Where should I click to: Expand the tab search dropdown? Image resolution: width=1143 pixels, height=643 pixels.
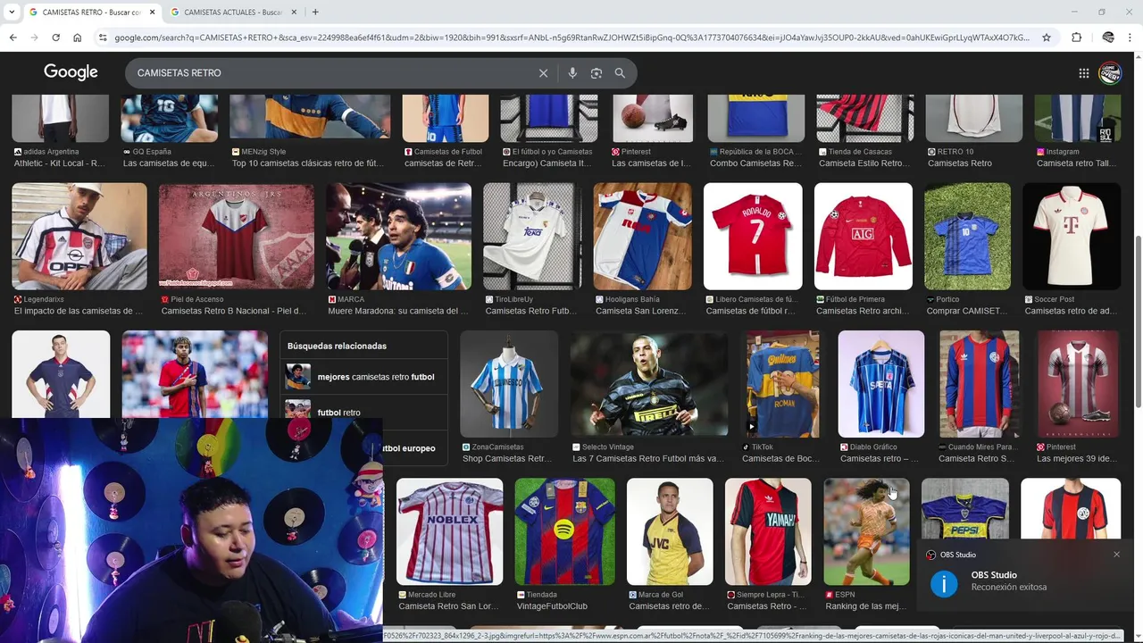(12, 12)
